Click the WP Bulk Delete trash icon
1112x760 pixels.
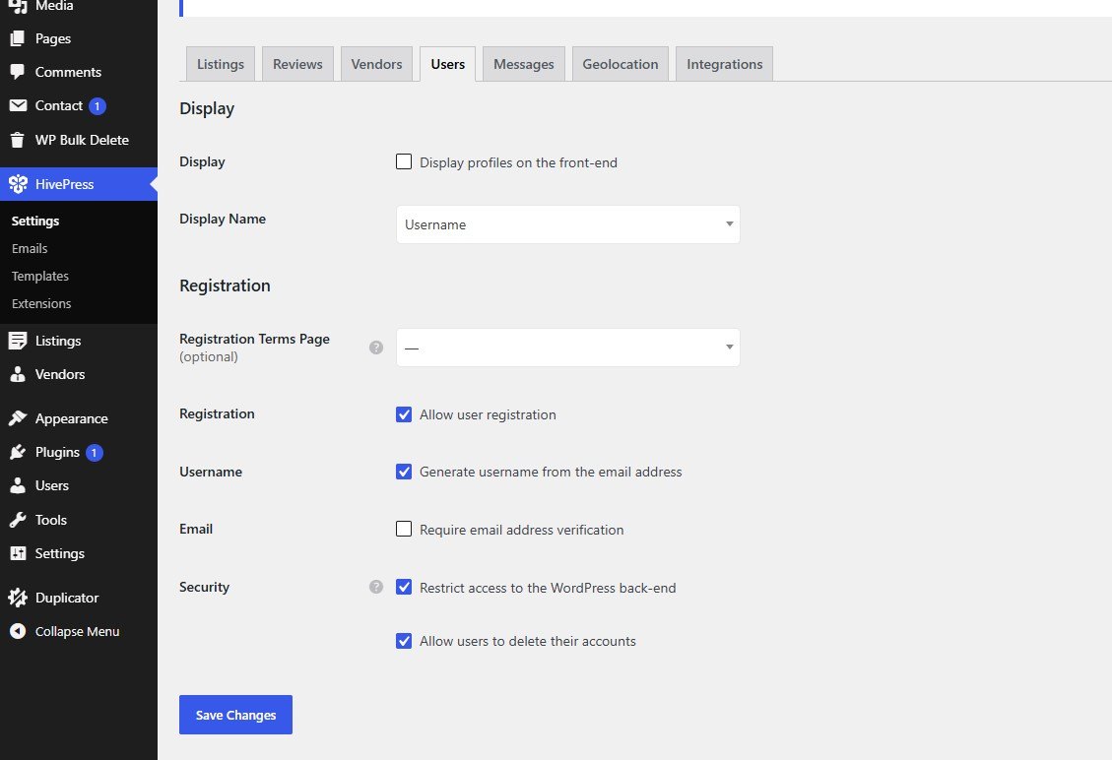18,140
